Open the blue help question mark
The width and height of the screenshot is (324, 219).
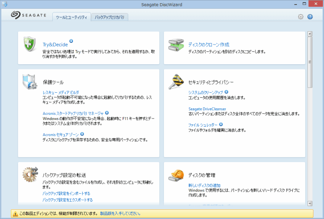pyautogui.click(x=310, y=17)
